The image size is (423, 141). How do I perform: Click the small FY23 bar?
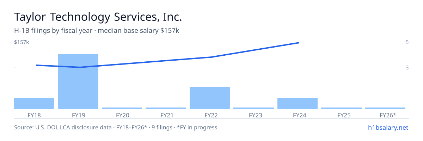click(x=253, y=108)
